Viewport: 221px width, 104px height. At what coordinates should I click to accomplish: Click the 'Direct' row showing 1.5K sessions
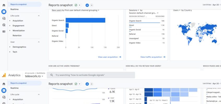click(147, 25)
